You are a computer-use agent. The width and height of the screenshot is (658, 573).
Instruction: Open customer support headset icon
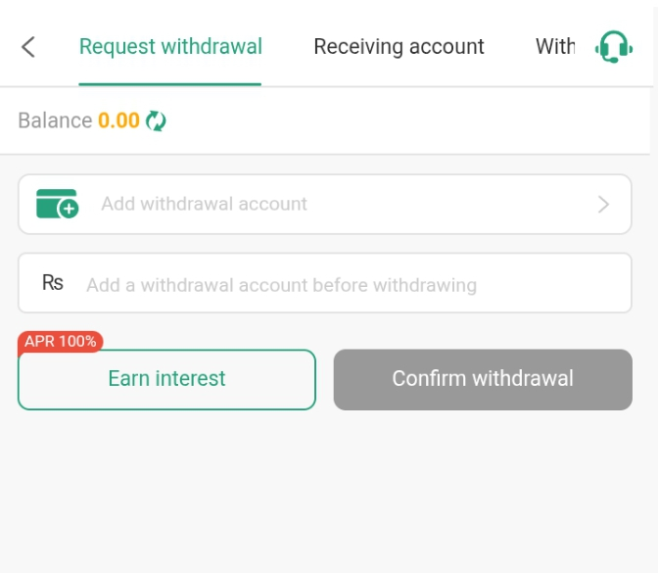(614, 46)
